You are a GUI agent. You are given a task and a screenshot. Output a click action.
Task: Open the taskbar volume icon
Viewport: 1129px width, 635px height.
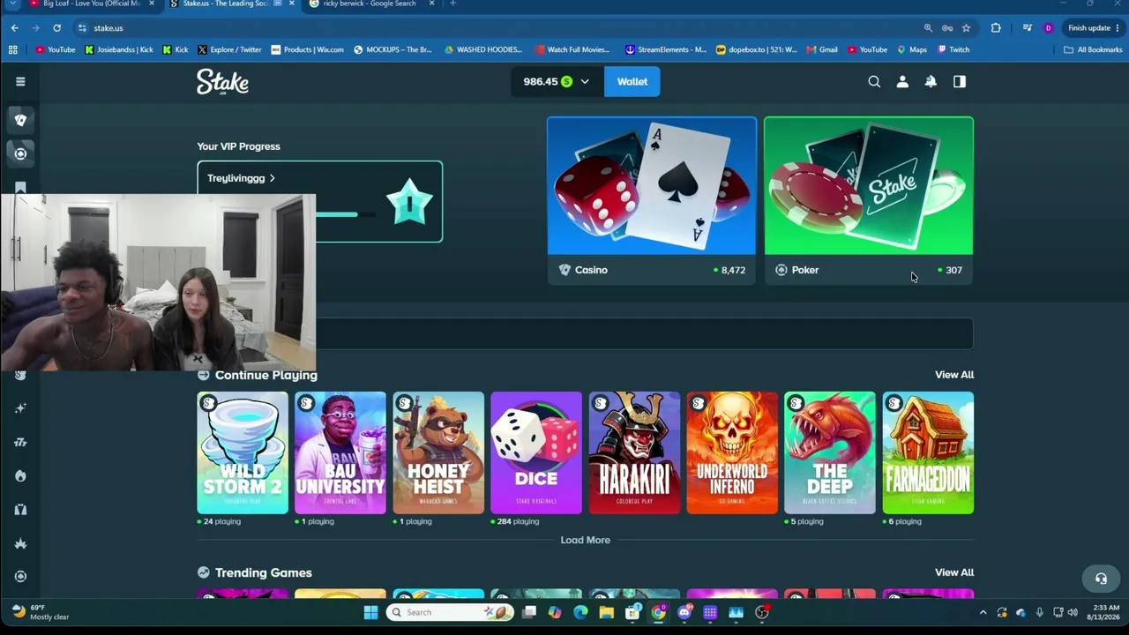[1073, 613]
